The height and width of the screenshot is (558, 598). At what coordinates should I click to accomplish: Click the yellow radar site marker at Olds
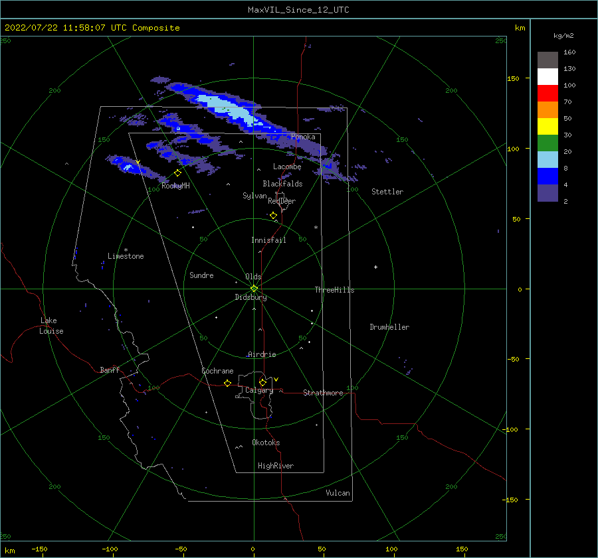coord(254,289)
